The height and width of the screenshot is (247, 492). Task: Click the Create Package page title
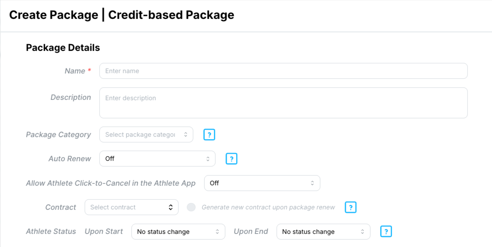[x=122, y=15]
